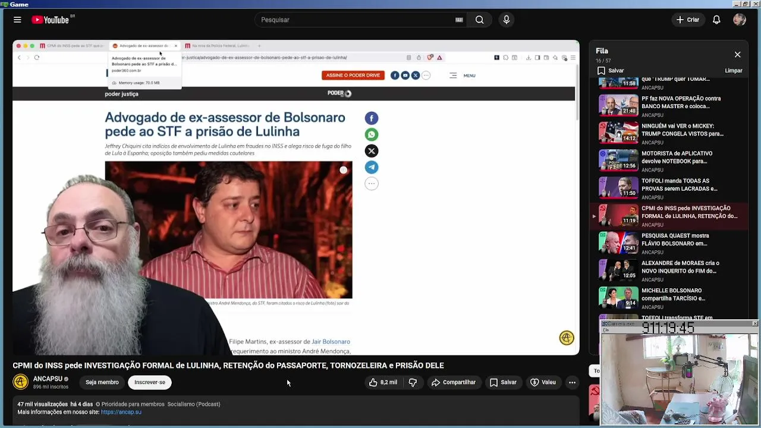This screenshot has width=761, height=428.
Task: Click the poder justiça section label
Action: (x=121, y=94)
